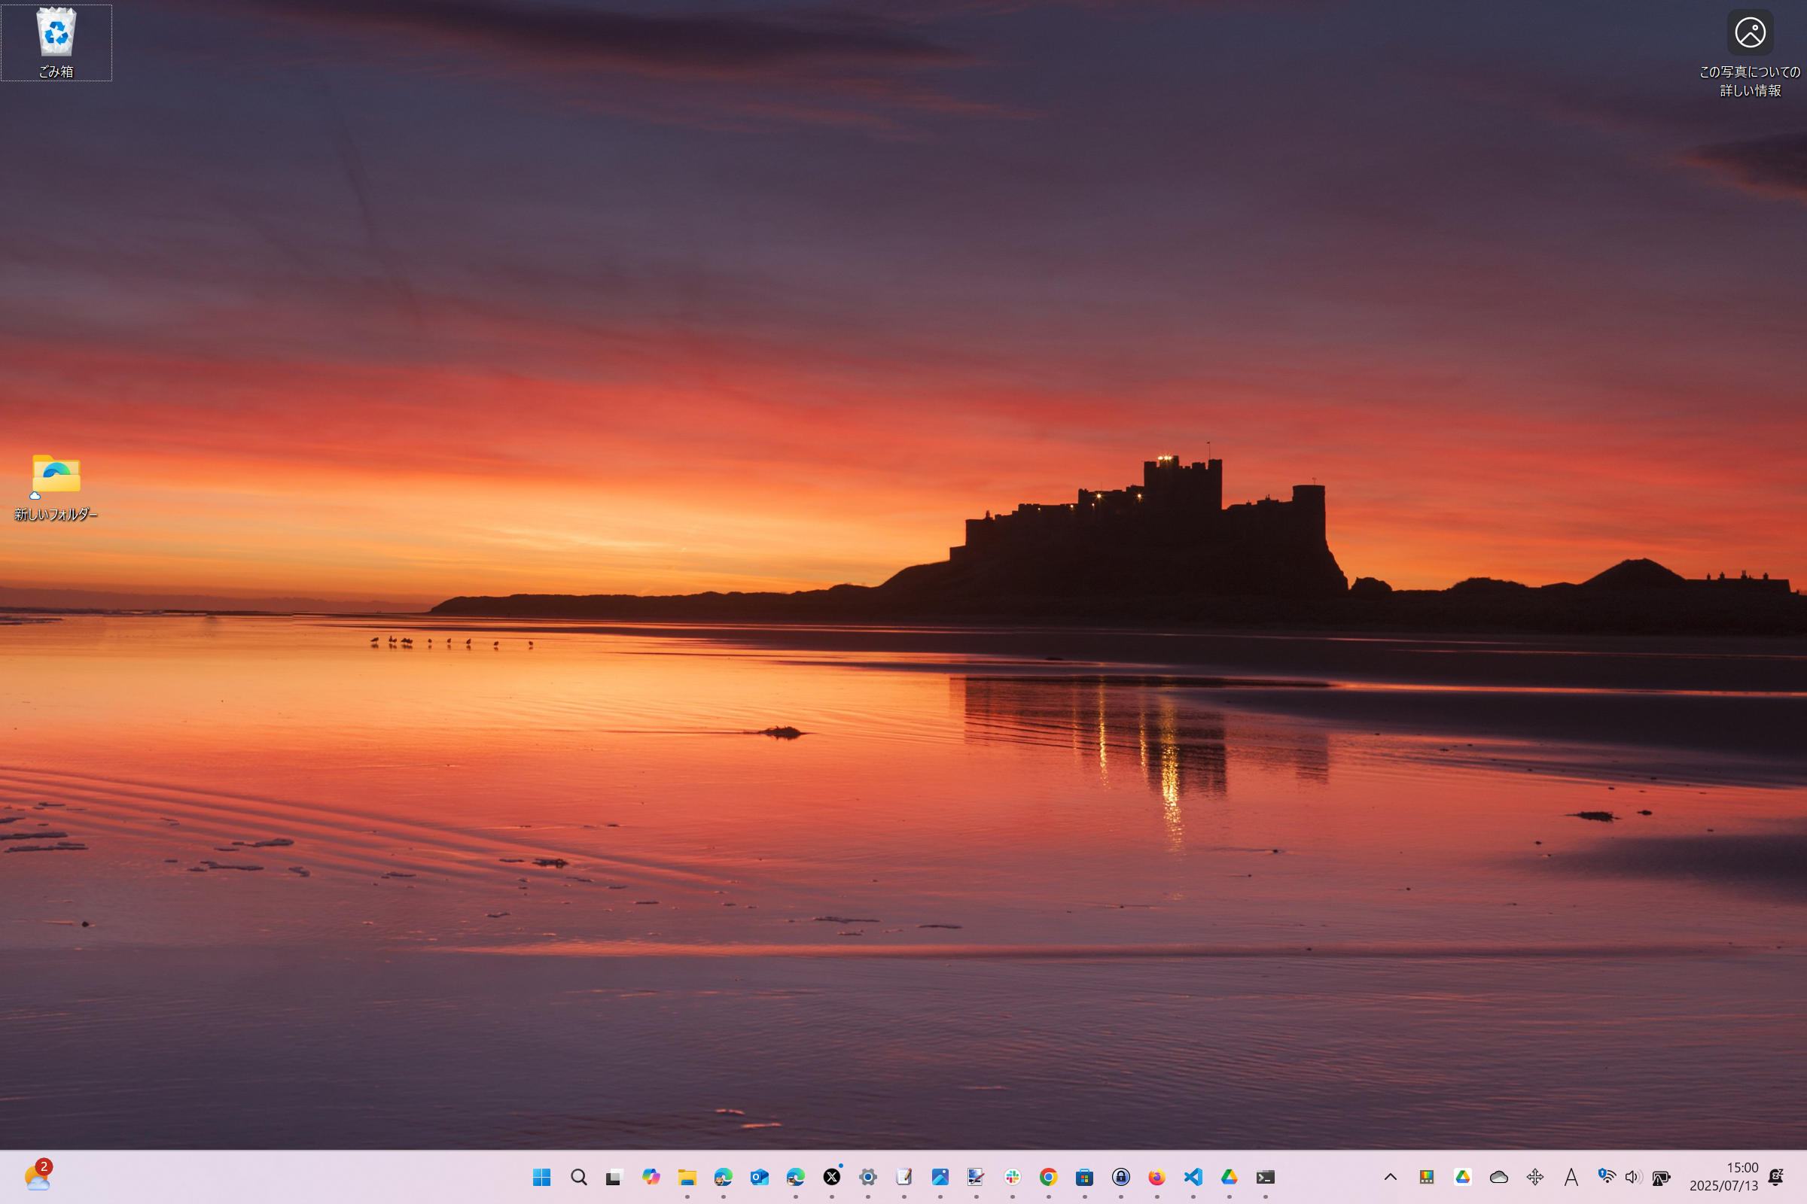Switch IME input mode via the A indicator
Image resolution: width=1807 pixels, height=1204 pixels.
1571,1176
